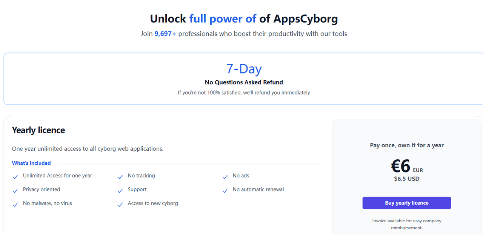Click the €6 EUR price
Screen dimensions: 483x234
coord(407,166)
